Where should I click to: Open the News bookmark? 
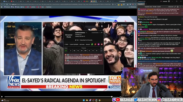(23, 7)
